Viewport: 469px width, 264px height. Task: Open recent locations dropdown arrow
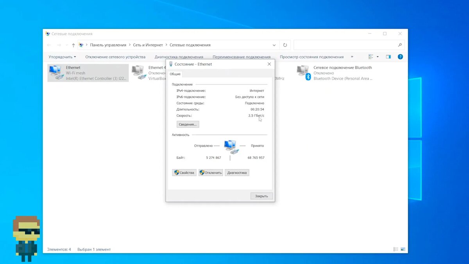(66, 45)
